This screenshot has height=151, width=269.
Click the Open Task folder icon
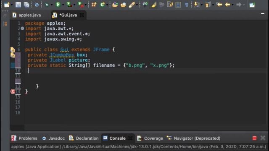pos(123,5)
